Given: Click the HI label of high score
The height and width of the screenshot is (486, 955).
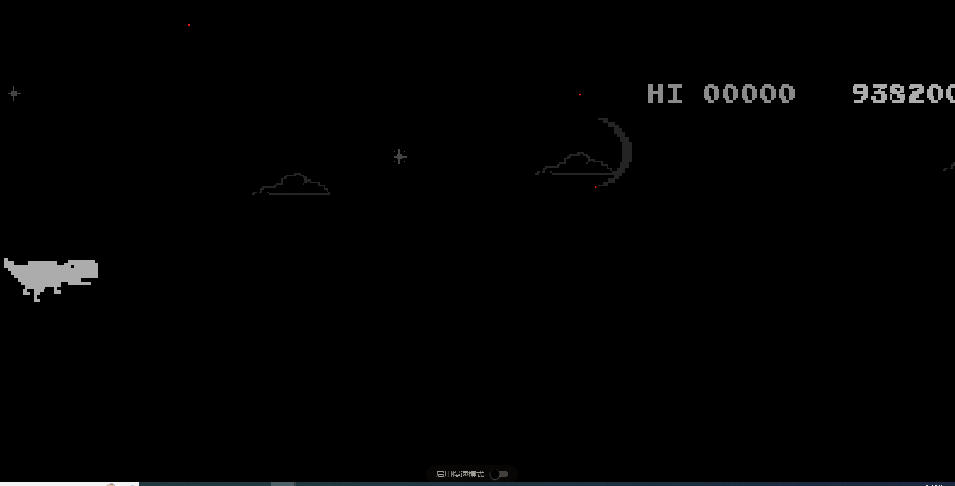Looking at the screenshot, I should tap(664, 94).
